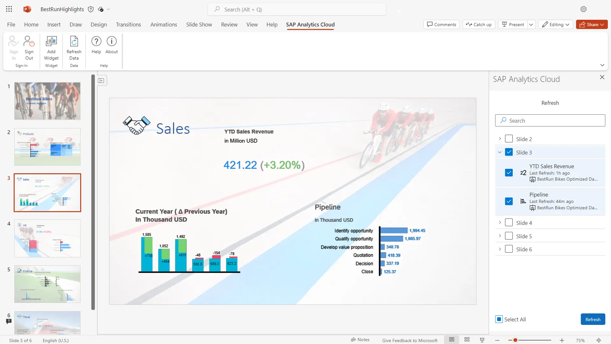Open the file name dropdown chevron
The image size is (611, 344).
tap(109, 9)
